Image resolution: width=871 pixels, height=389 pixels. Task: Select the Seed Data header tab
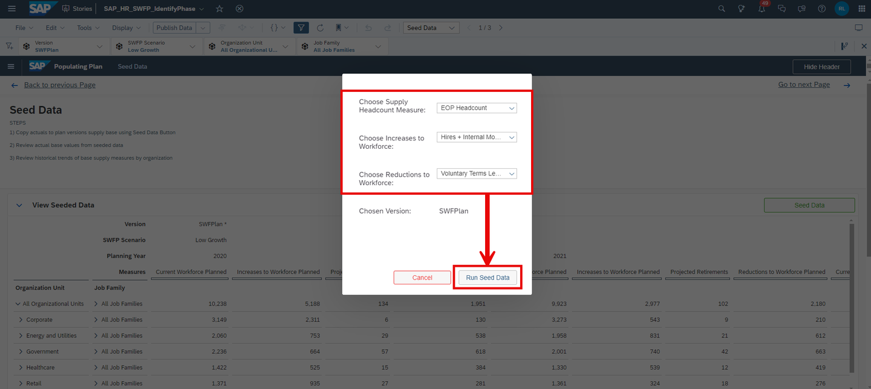[x=132, y=67]
